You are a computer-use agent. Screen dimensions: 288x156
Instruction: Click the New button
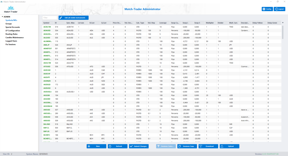[x=96, y=146]
